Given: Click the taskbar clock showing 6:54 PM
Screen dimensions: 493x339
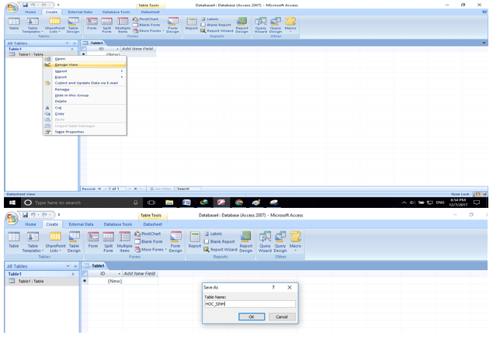Looking at the screenshot, I should (x=462, y=202).
